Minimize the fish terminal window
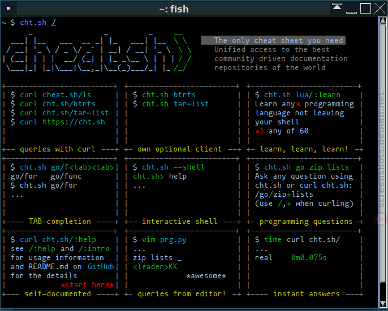Viewport: 388px width, 311px height. (x=351, y=12)
